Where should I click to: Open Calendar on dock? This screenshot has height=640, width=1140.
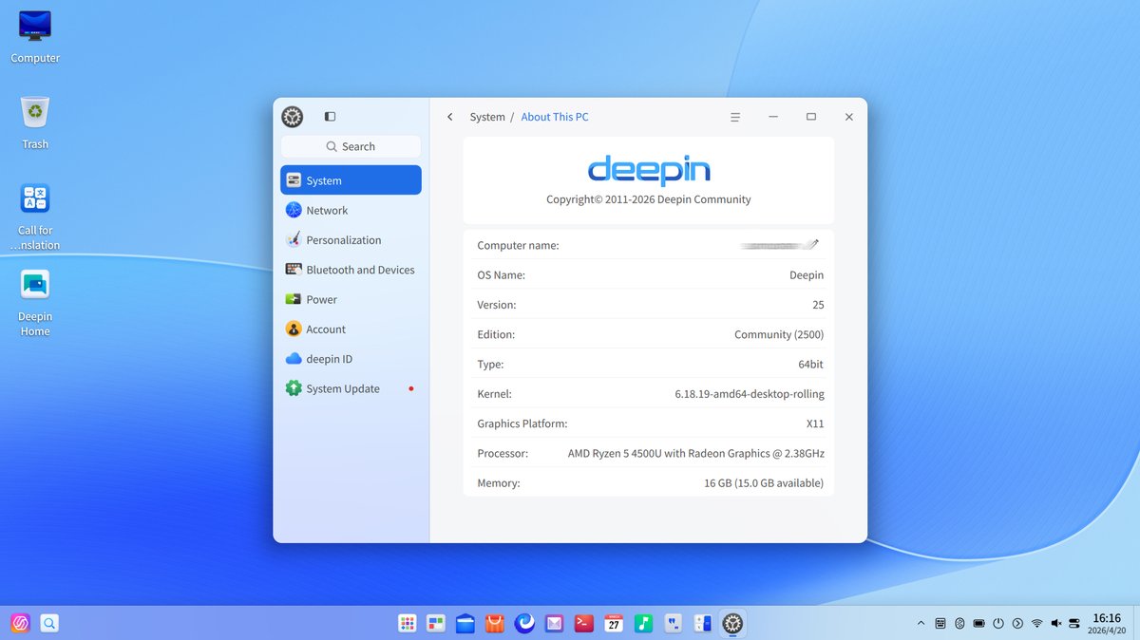(x=614, y=623)
